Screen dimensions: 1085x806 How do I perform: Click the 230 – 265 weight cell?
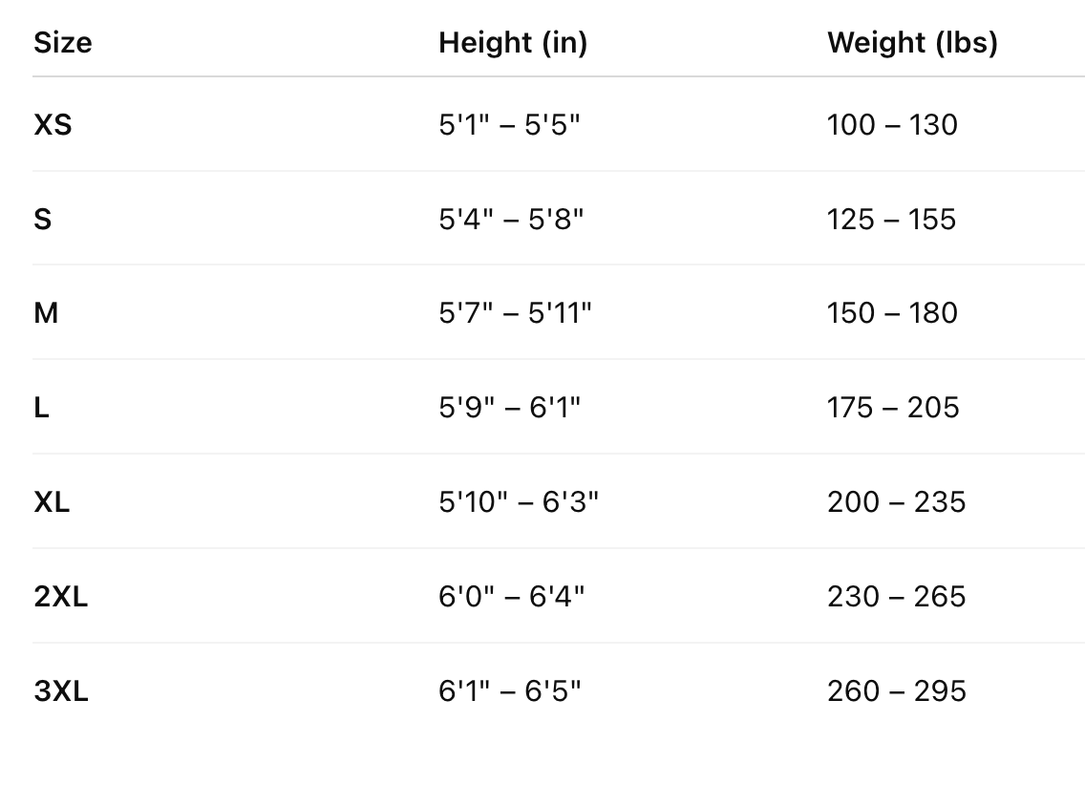[896, 597]
